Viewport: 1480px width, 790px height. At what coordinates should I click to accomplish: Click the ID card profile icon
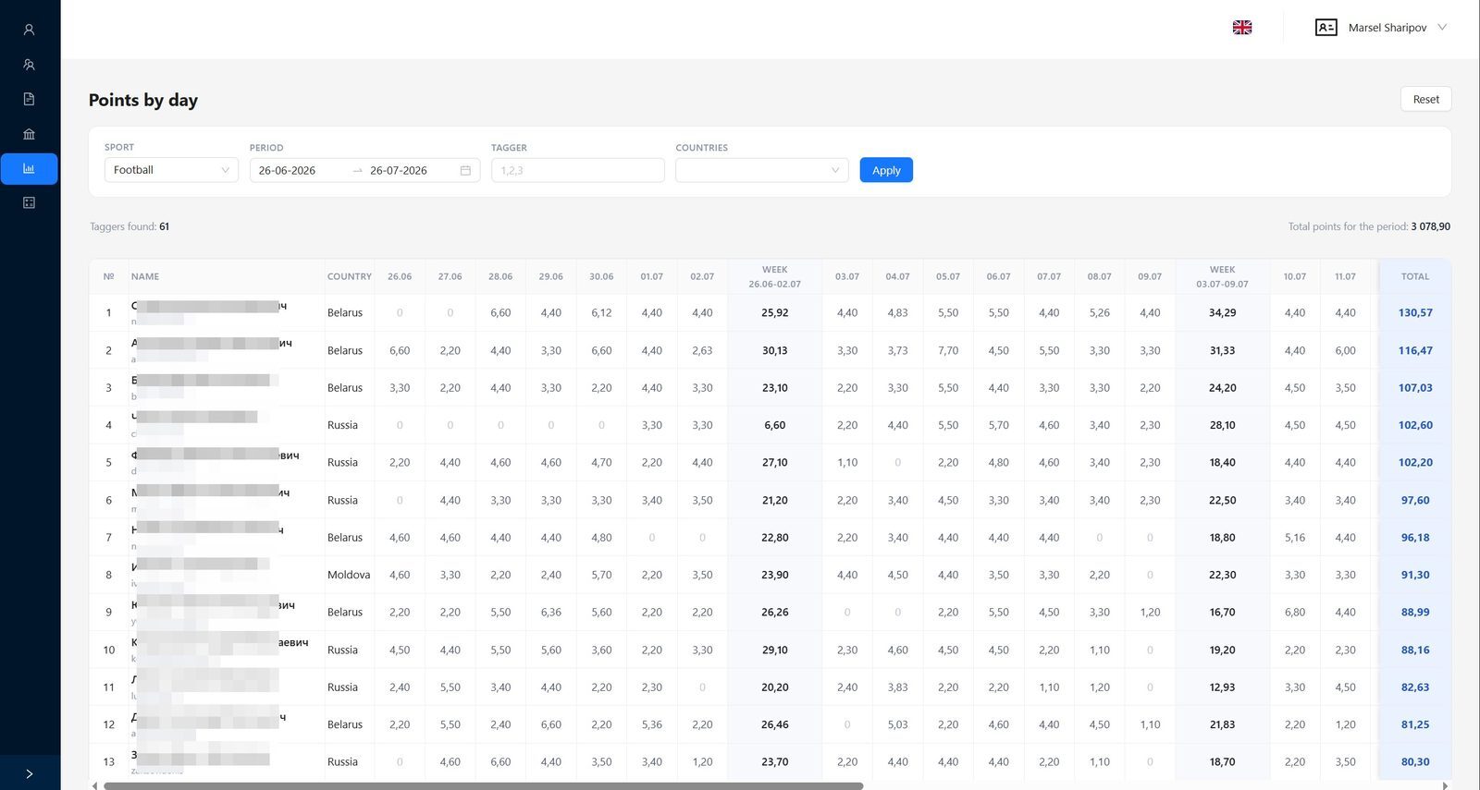click(x=1326, y=28)
